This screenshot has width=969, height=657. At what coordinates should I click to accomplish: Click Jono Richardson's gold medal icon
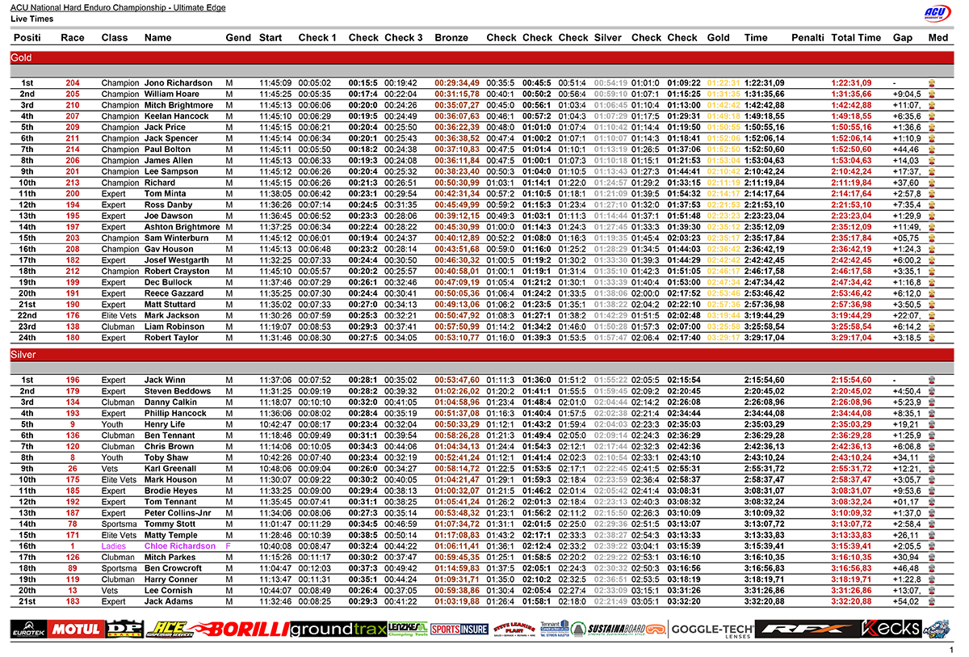coord(933,83)
